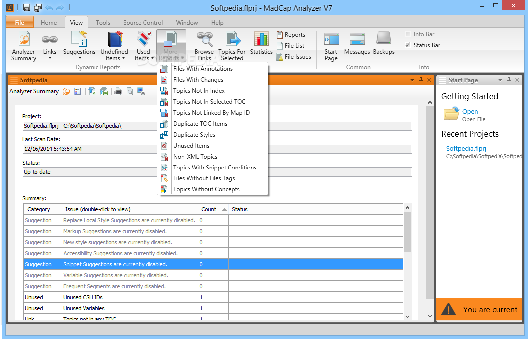Screen dimensions: 528x339
Task: Open the Backups window
Action: pyautogui.click(x=384, y=43)
